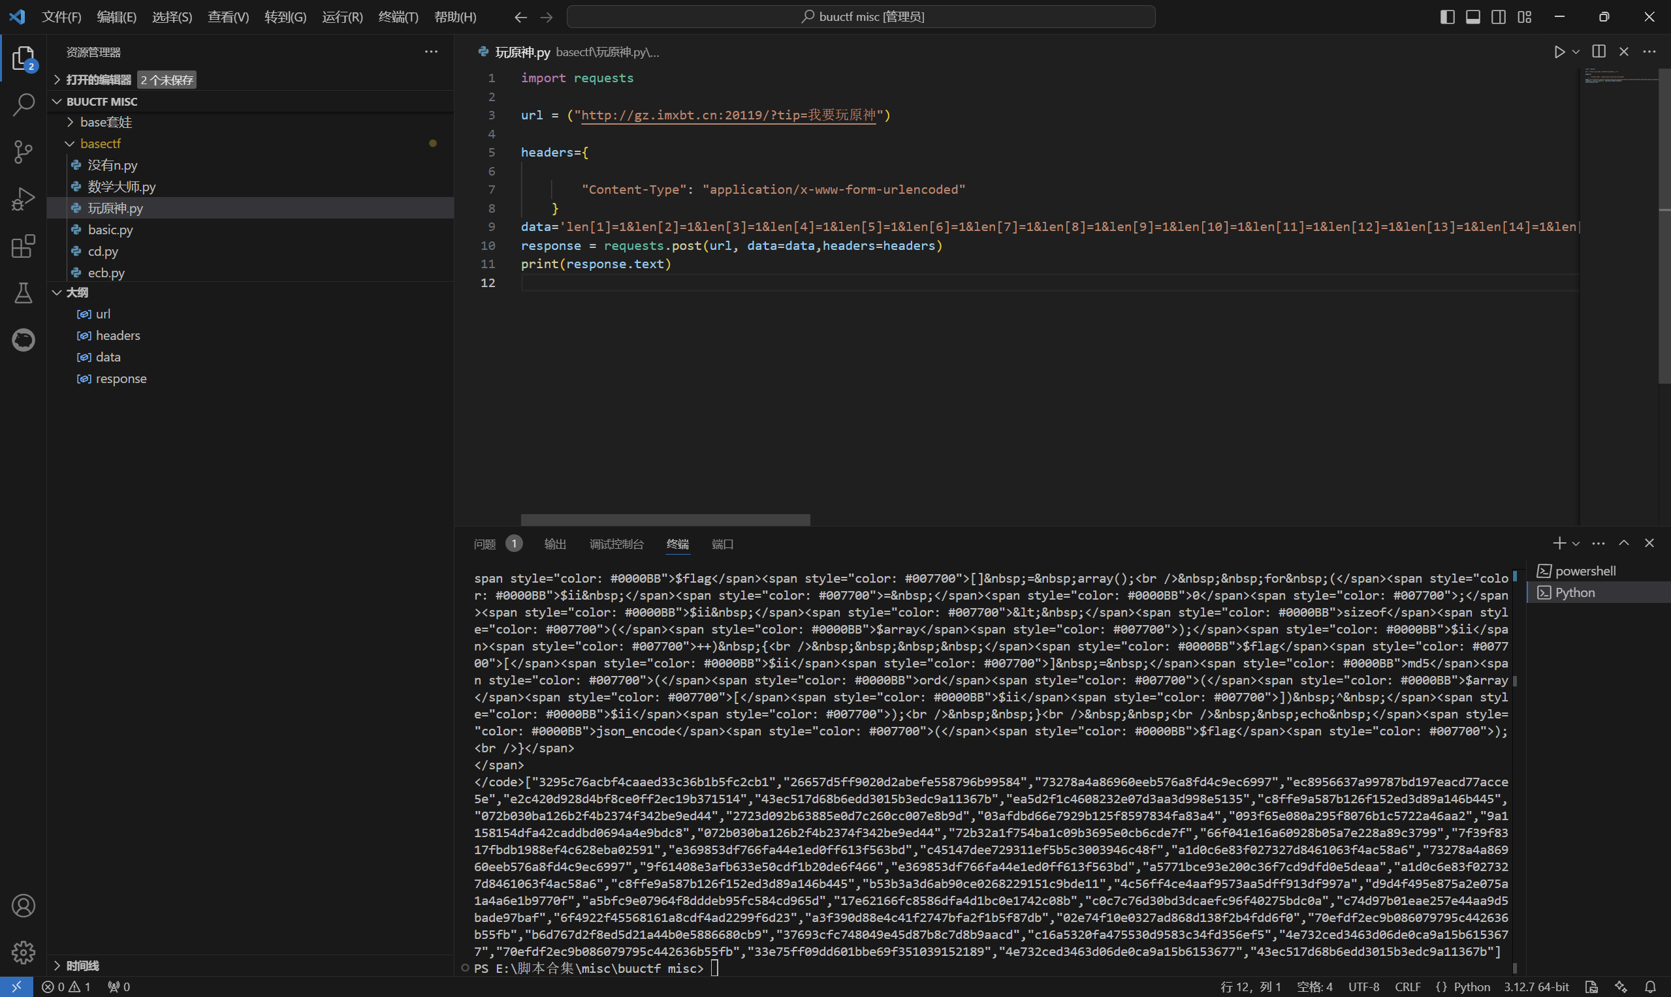
Task: Open the 查看(V) menu
Action: 228,17
